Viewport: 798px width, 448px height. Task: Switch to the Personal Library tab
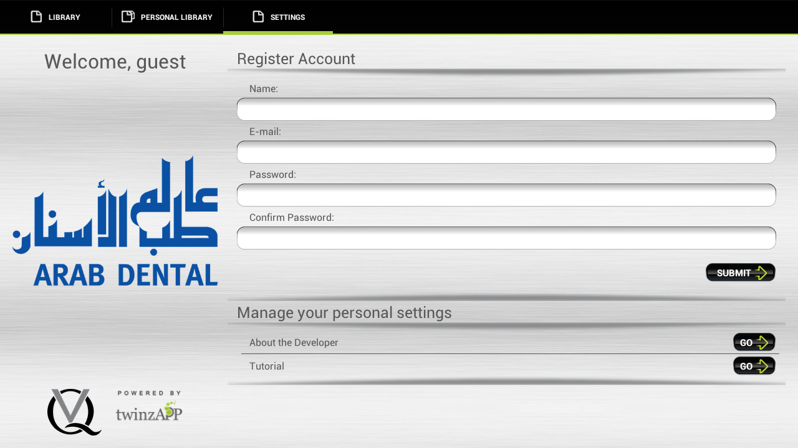tap(167, 17)
